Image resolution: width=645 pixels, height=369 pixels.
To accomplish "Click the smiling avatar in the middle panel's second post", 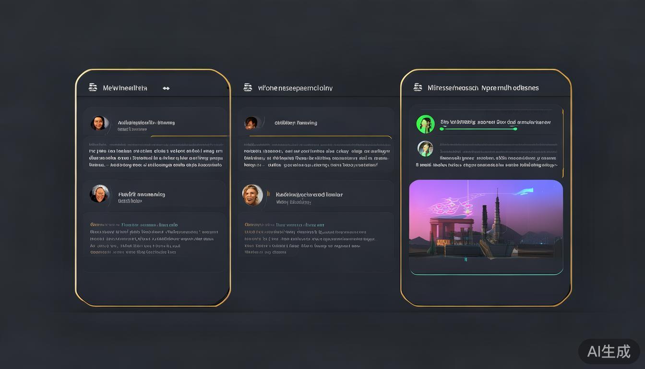I will click(253, 195).
